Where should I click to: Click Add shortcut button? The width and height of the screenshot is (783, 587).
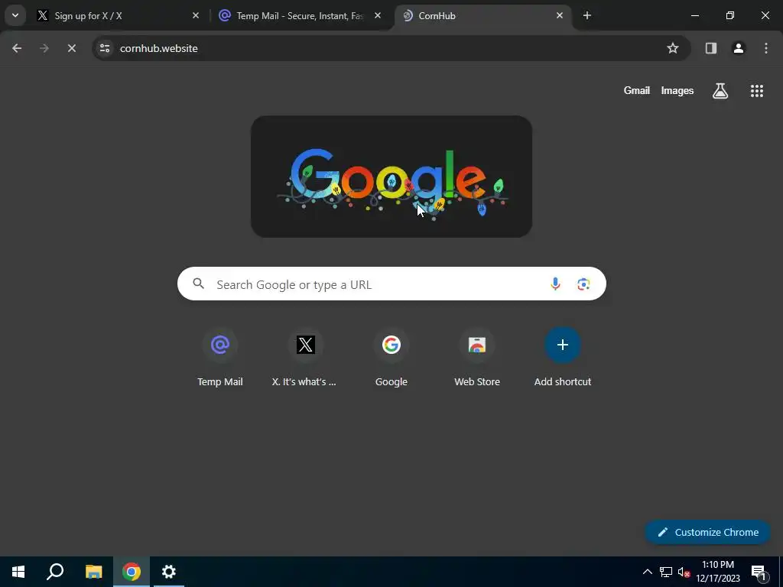[x=563, y=358]
